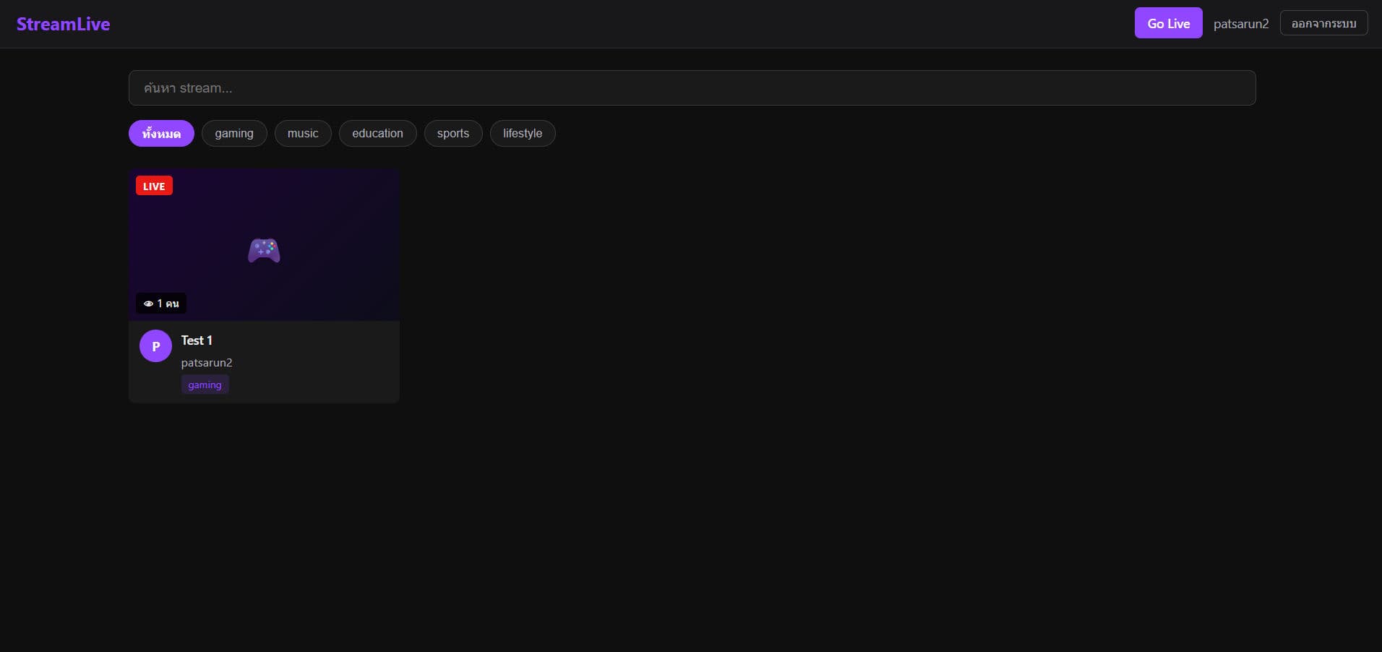
Task: Filter streams by gaming chip
Action: click(x=234, y=133)
